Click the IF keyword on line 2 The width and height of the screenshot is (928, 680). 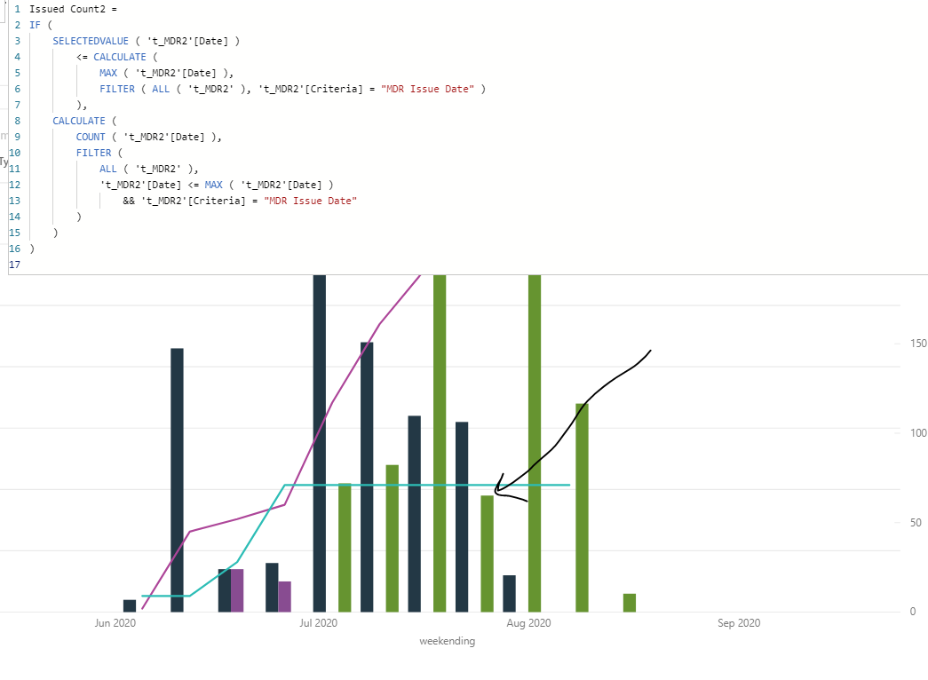(x=35, y=25)
